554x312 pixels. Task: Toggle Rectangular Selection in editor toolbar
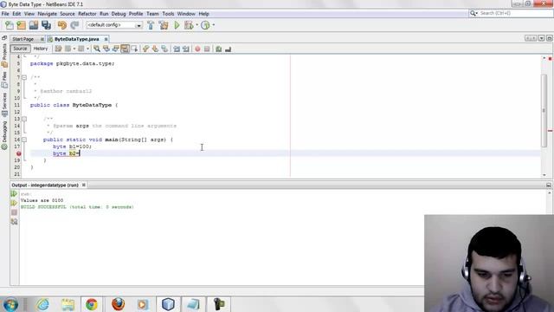(x=134, y=49)
